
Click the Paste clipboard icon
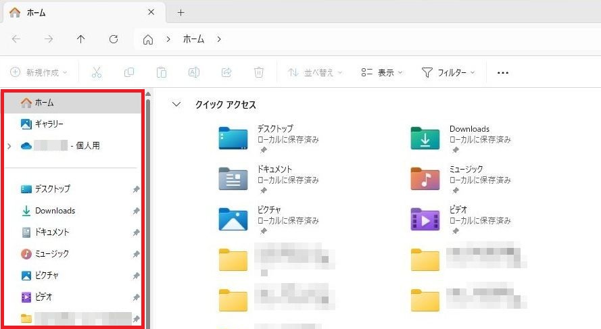162,72
